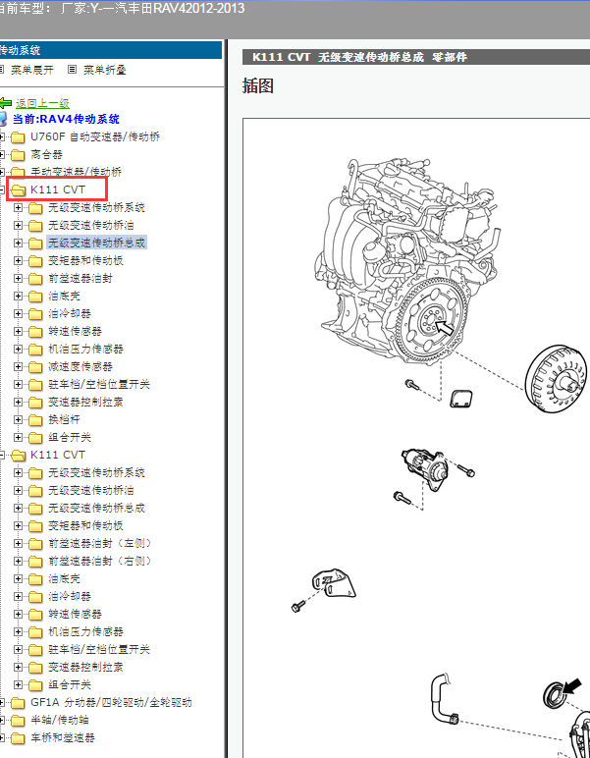Expand 前差速器油封 without side label

19,279
